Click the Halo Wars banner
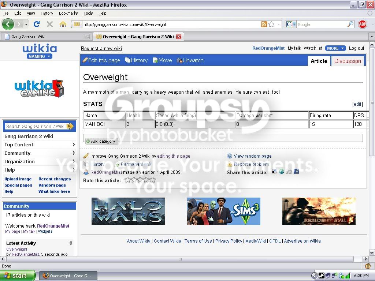This screenshot has width=375, height=281. click(x=128, y=211)
